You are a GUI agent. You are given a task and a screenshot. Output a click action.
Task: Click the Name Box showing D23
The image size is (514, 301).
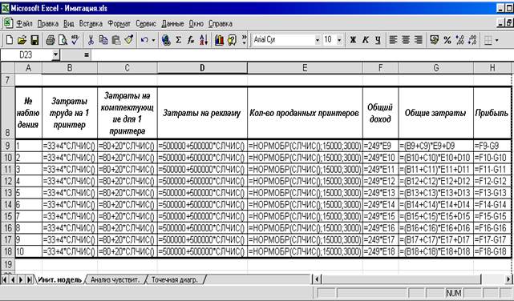tap(26, 55)
